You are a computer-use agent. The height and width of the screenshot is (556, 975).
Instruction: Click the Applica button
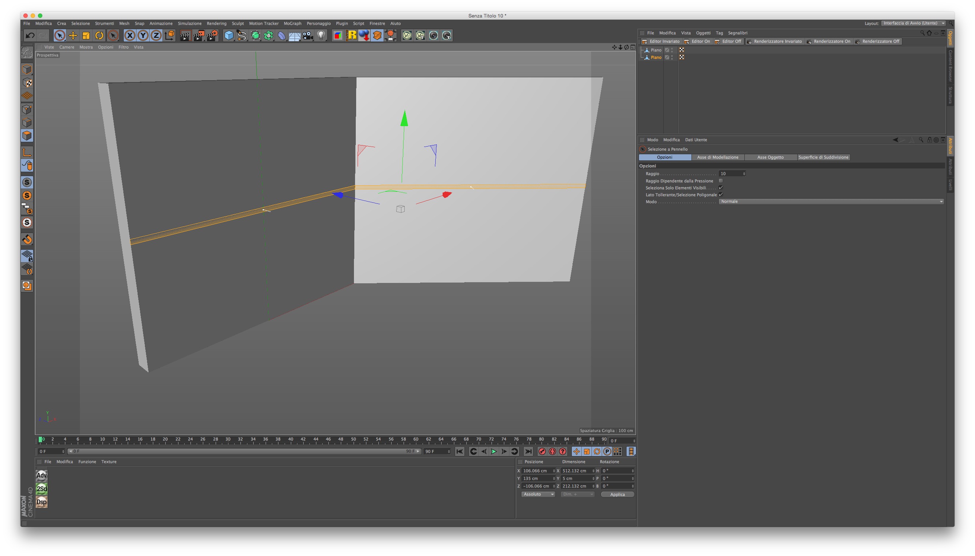point(617,494)
